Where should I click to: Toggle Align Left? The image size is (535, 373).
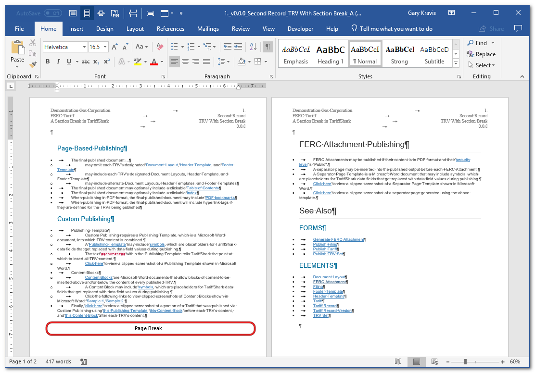[x=175, y=62]
